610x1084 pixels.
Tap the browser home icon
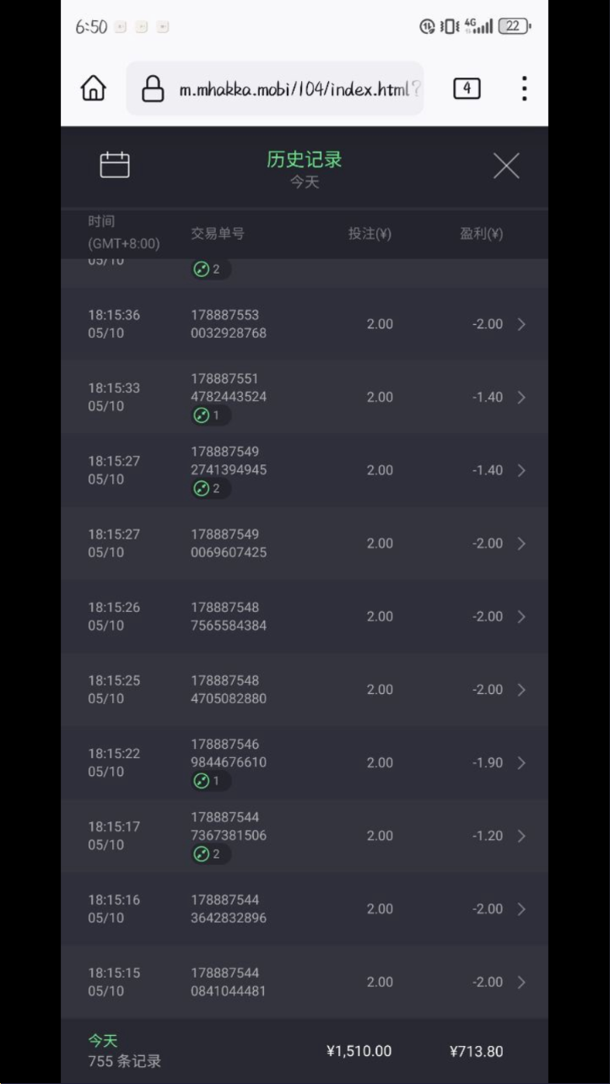[94, 88]
